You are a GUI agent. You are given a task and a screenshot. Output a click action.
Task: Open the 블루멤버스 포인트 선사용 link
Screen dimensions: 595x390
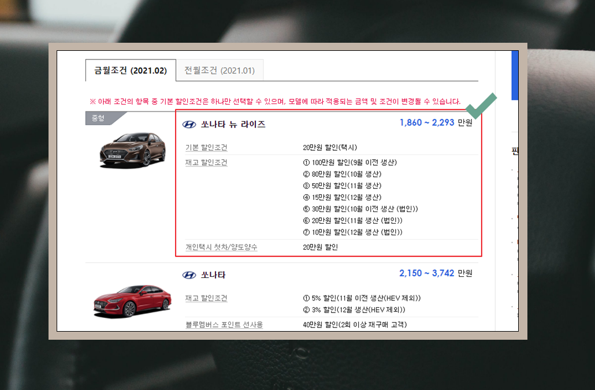point(224,325)
